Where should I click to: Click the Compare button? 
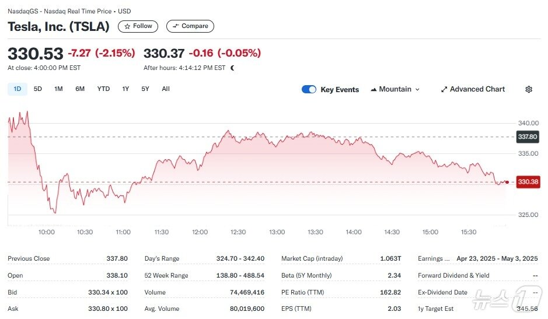[190, 26]
